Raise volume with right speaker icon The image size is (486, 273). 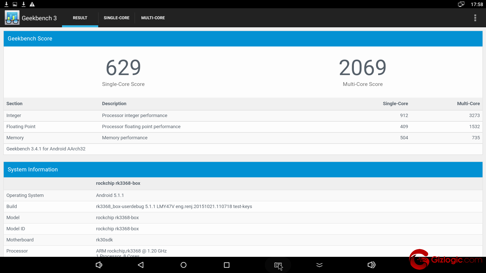(371, 265)
